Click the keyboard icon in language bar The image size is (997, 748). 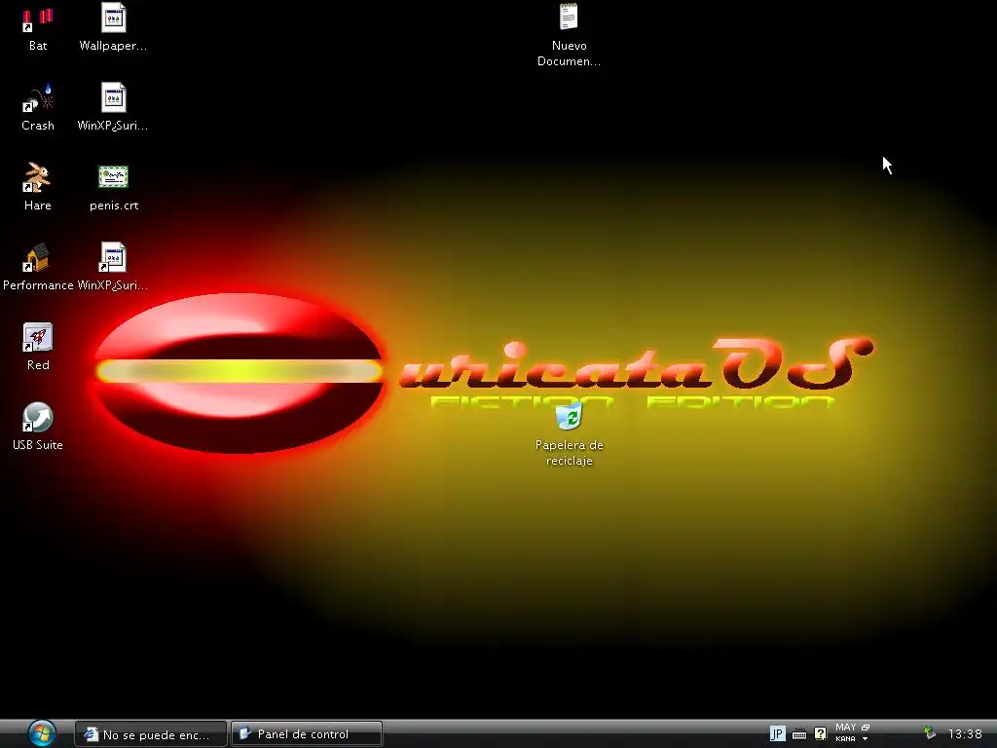(x=799, y=734)
